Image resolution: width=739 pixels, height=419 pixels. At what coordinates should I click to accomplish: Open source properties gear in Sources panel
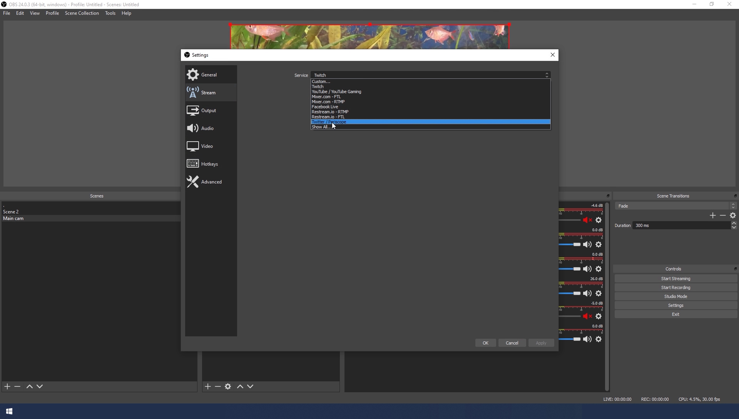tap(228, 386)
